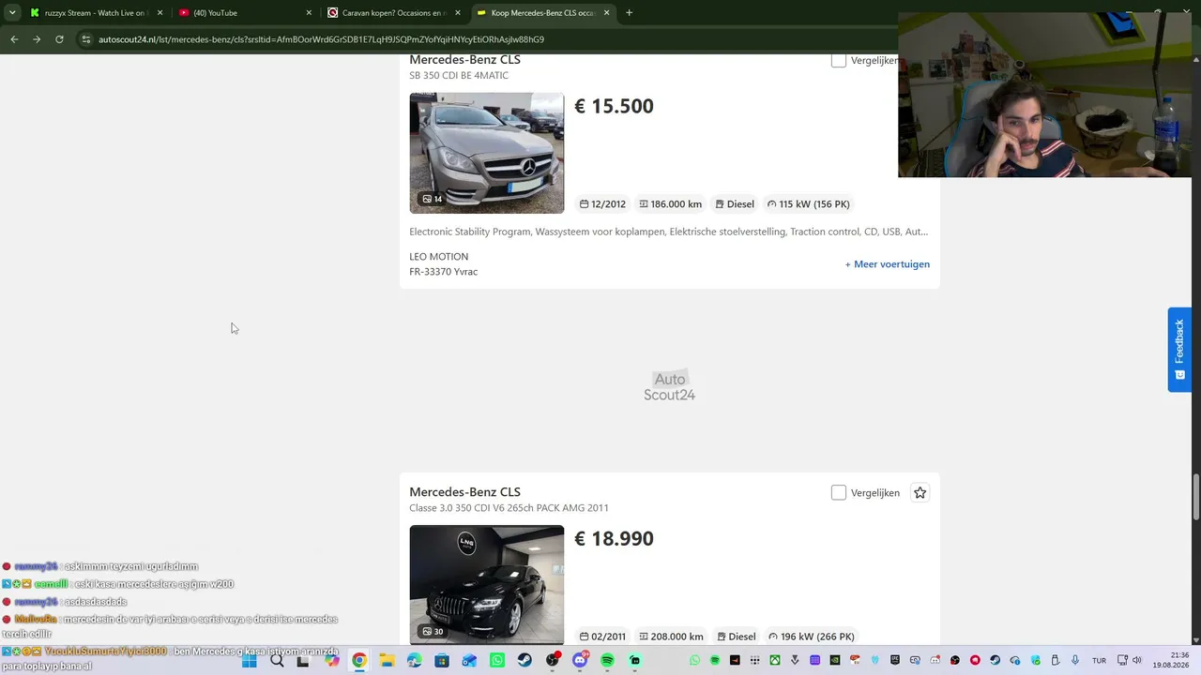
Task: Open the Windows Start menu
Action: 250,661
